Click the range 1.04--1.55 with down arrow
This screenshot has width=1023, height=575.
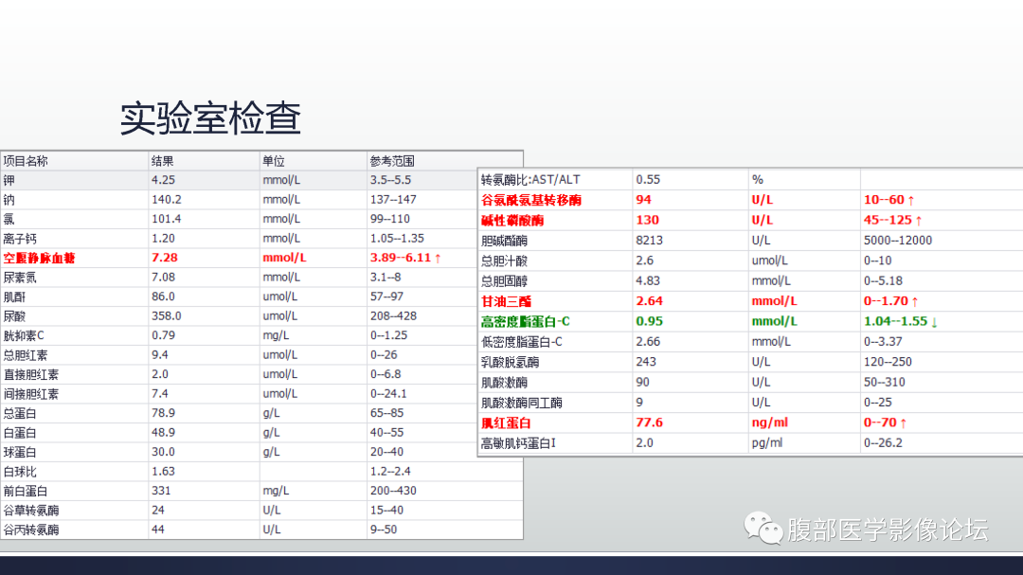(x=901, y=321)
